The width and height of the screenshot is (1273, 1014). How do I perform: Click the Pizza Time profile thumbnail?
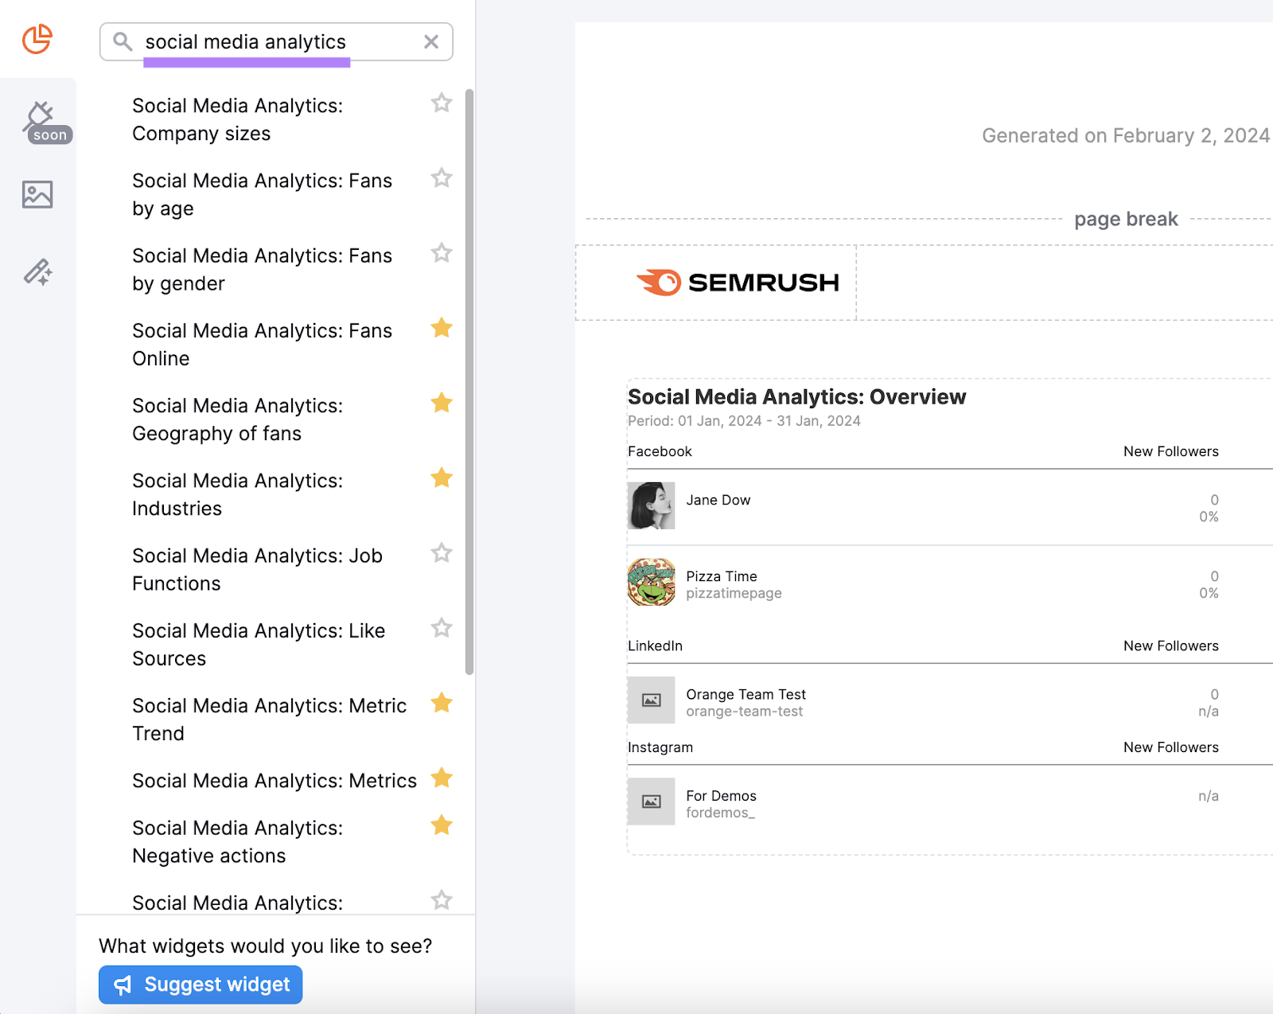tap(651, 583)
